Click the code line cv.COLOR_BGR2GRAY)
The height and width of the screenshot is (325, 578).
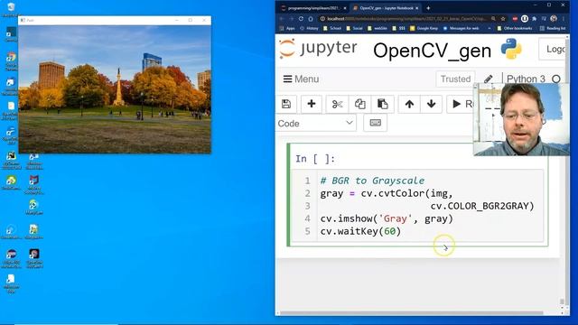click(x=482, y=206)
